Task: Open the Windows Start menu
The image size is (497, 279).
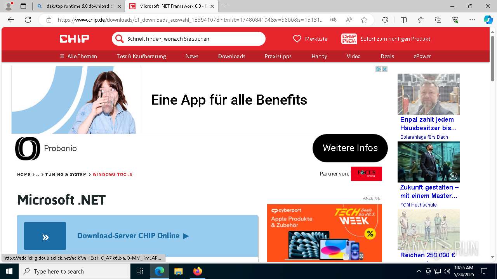Action: [x=9, y=271]
